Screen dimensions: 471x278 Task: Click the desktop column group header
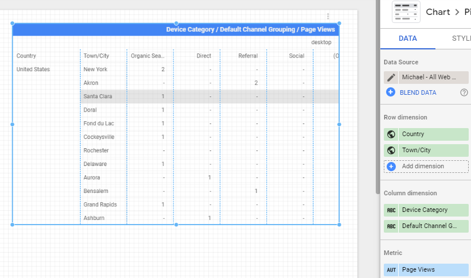pos(321,43)
